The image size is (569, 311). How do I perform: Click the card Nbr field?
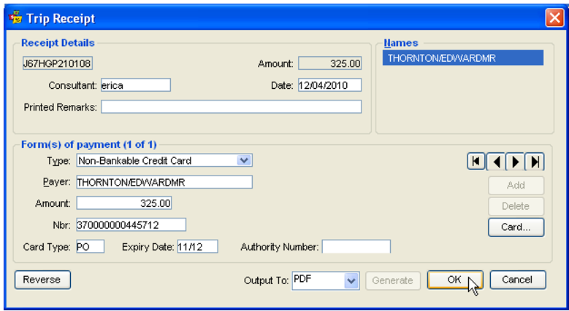pos(131,225)
